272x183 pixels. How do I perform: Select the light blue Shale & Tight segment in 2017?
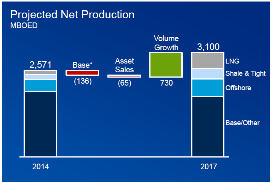point(208,74)
